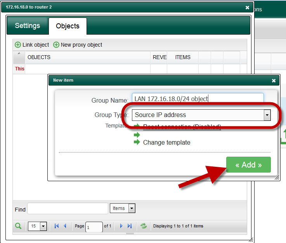
Task: Close the '172.16.18.0 to router 2' window
Action: (x=247, y=7)
